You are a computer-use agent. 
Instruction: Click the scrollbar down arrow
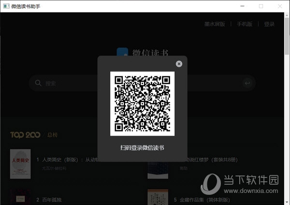[x=287, y=202]
